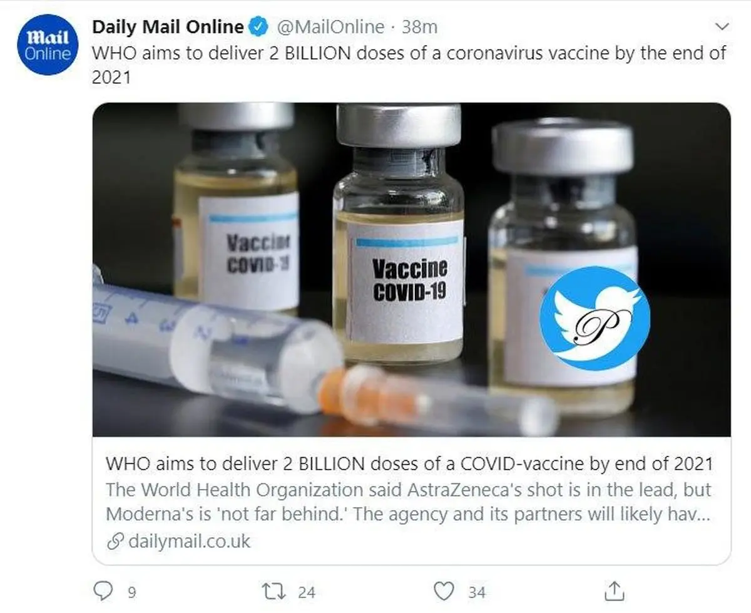751x613 pixels.
Task: Click the retweet count of 24
Action: tap(307, 592)
